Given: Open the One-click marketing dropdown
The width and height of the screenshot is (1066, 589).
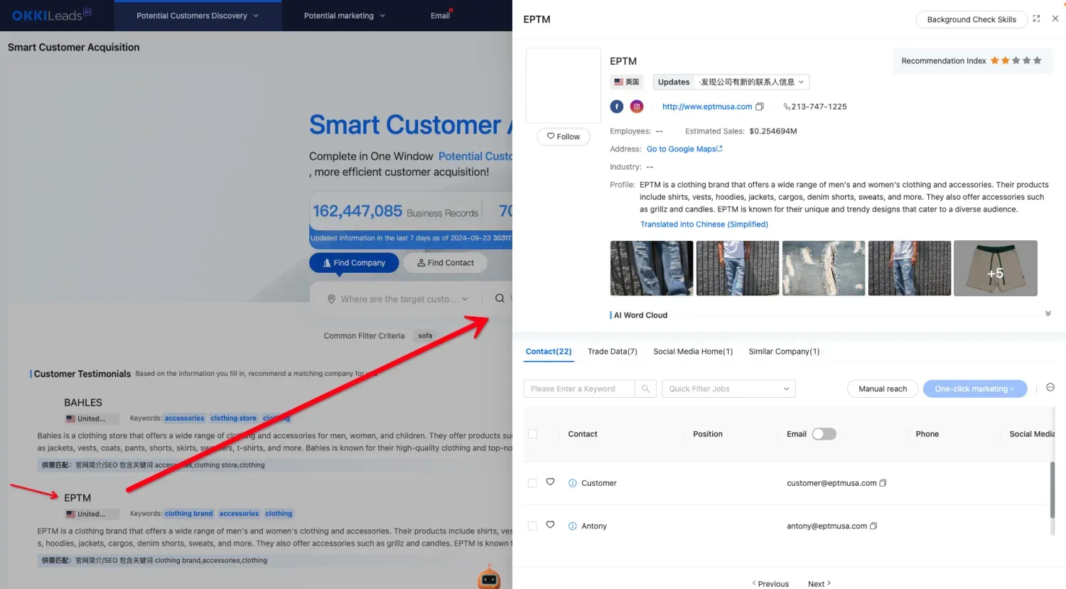Looking at the screenshot, I should 975,389.
